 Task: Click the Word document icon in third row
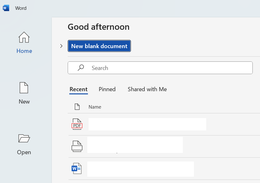pos(77,168)
